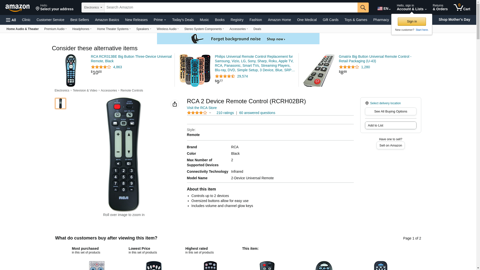The image size is (480, 270).
Task: Click the delivery location pin icon
Action: (x=367, y=103)
